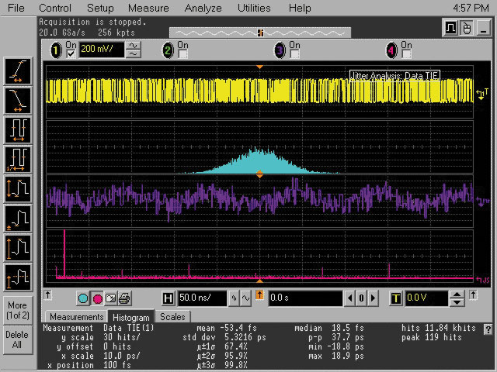Image resolution: width=497 pixels, height=372 pixels.
Task: Click the up arrow left of the marker buttons
Action: pos(47,295)
